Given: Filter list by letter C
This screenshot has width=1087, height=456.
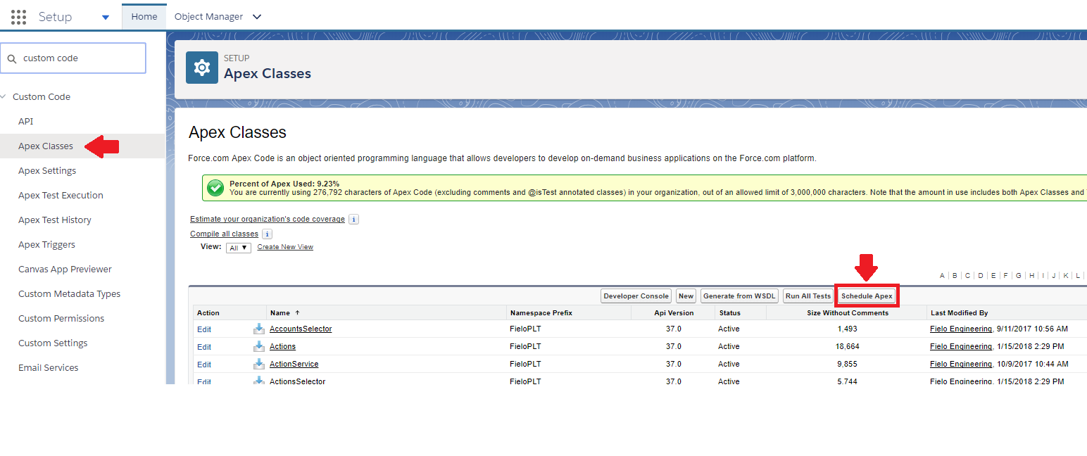Looking at the screenshot, I should tap(967, 276).
